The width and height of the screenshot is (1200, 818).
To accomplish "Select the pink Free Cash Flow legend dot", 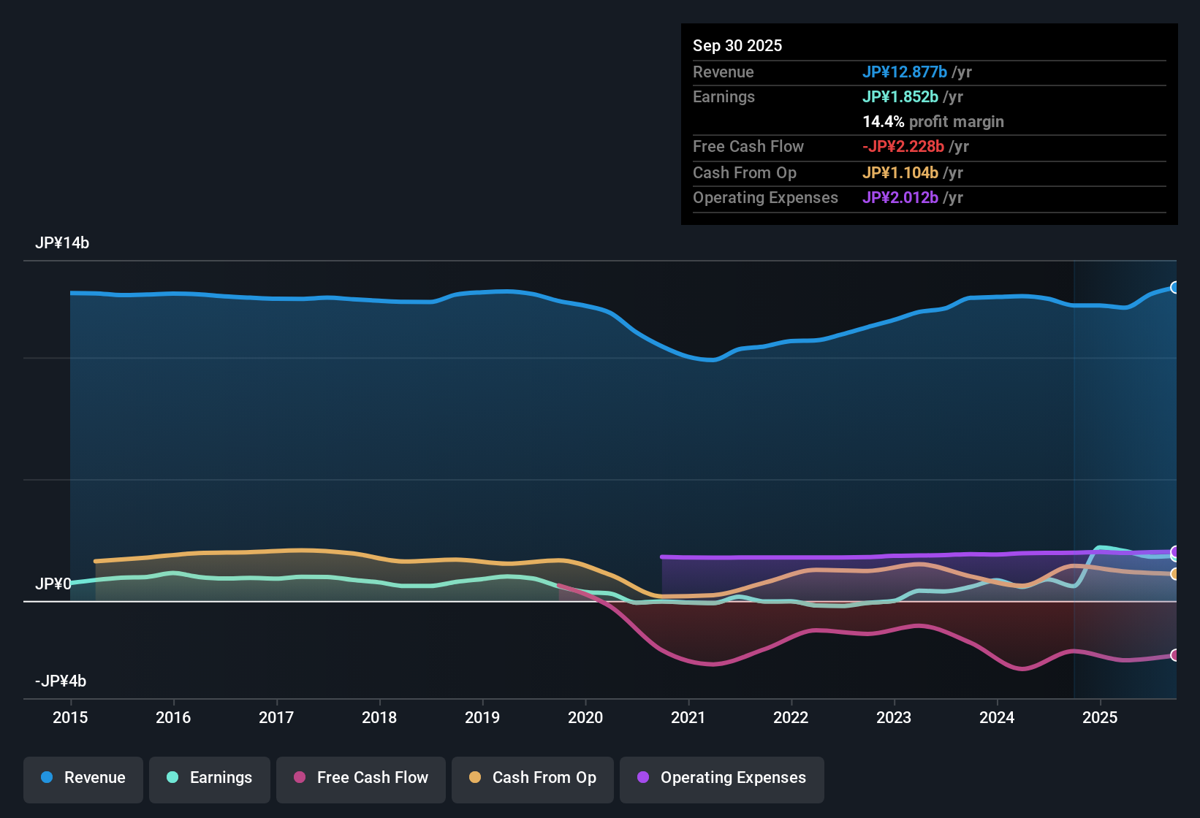I will tap(300, 777).
